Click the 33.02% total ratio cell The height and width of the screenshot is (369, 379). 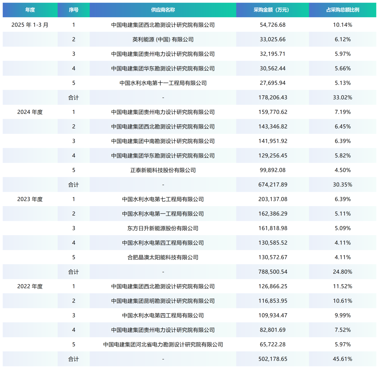tap(343, 97)
